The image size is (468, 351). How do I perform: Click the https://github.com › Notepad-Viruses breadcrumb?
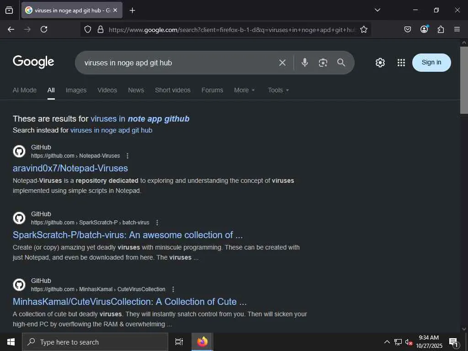point(75,156)
